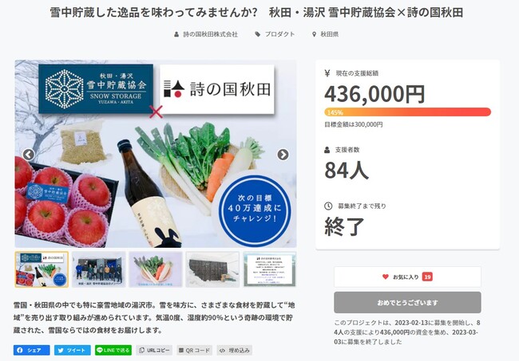Click the おめでとうございます button
The width and height of the screenshot is (519, 361).
tap(407, 303)
